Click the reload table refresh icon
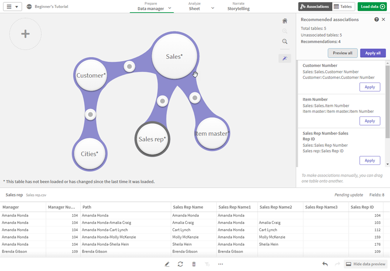 tap(180, 264)
